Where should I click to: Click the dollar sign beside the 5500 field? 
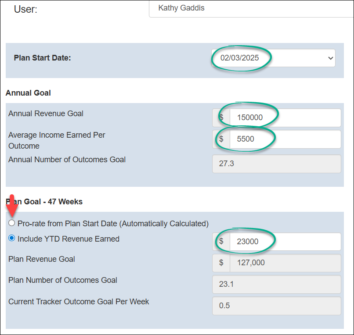(x=221, y=139)
